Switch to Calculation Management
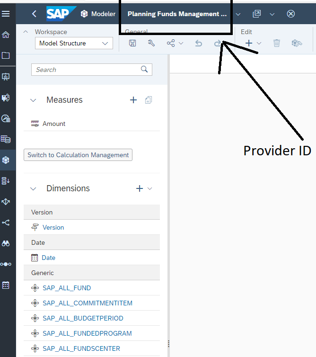Image resolution: width=316 pixels, height=357 pixels. pos(78,155)
